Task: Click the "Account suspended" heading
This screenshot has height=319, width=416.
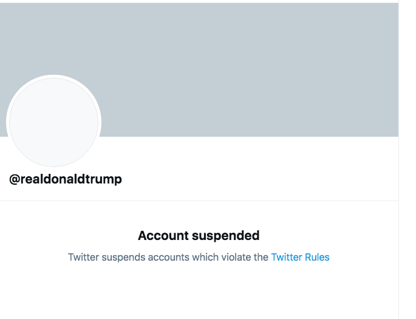Action: click(199, 236)
